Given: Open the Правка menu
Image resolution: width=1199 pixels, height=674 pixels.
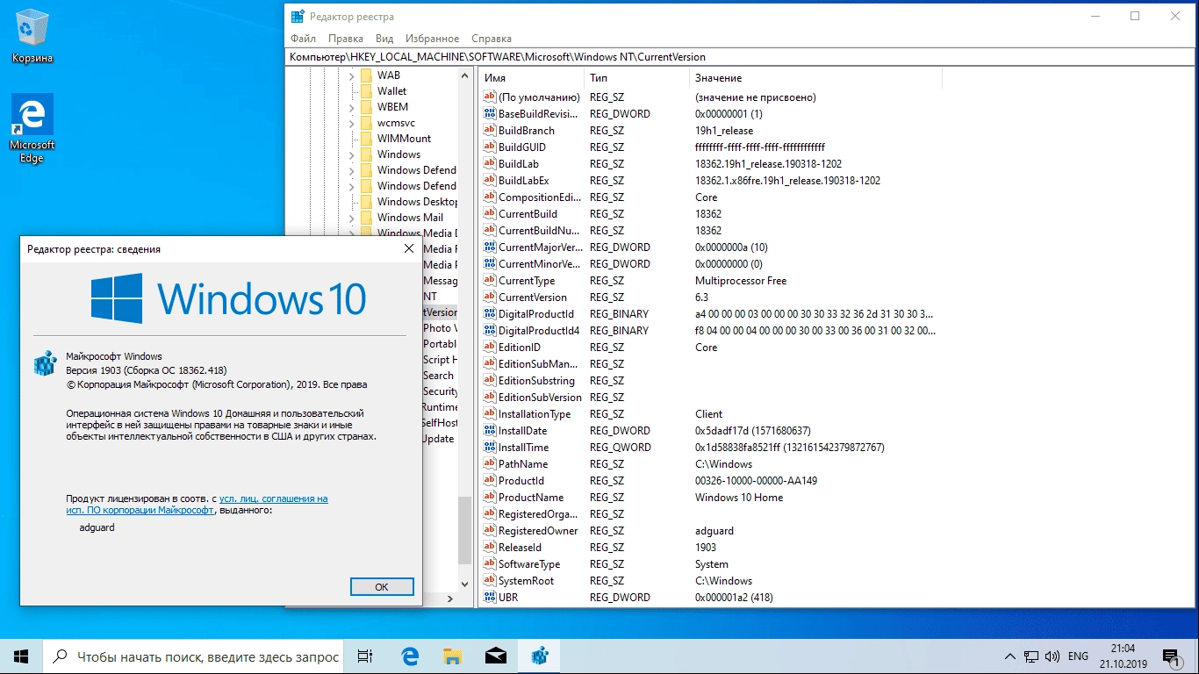Looking at the screenshot, I should pyautogui.click(x=346, y=39).
